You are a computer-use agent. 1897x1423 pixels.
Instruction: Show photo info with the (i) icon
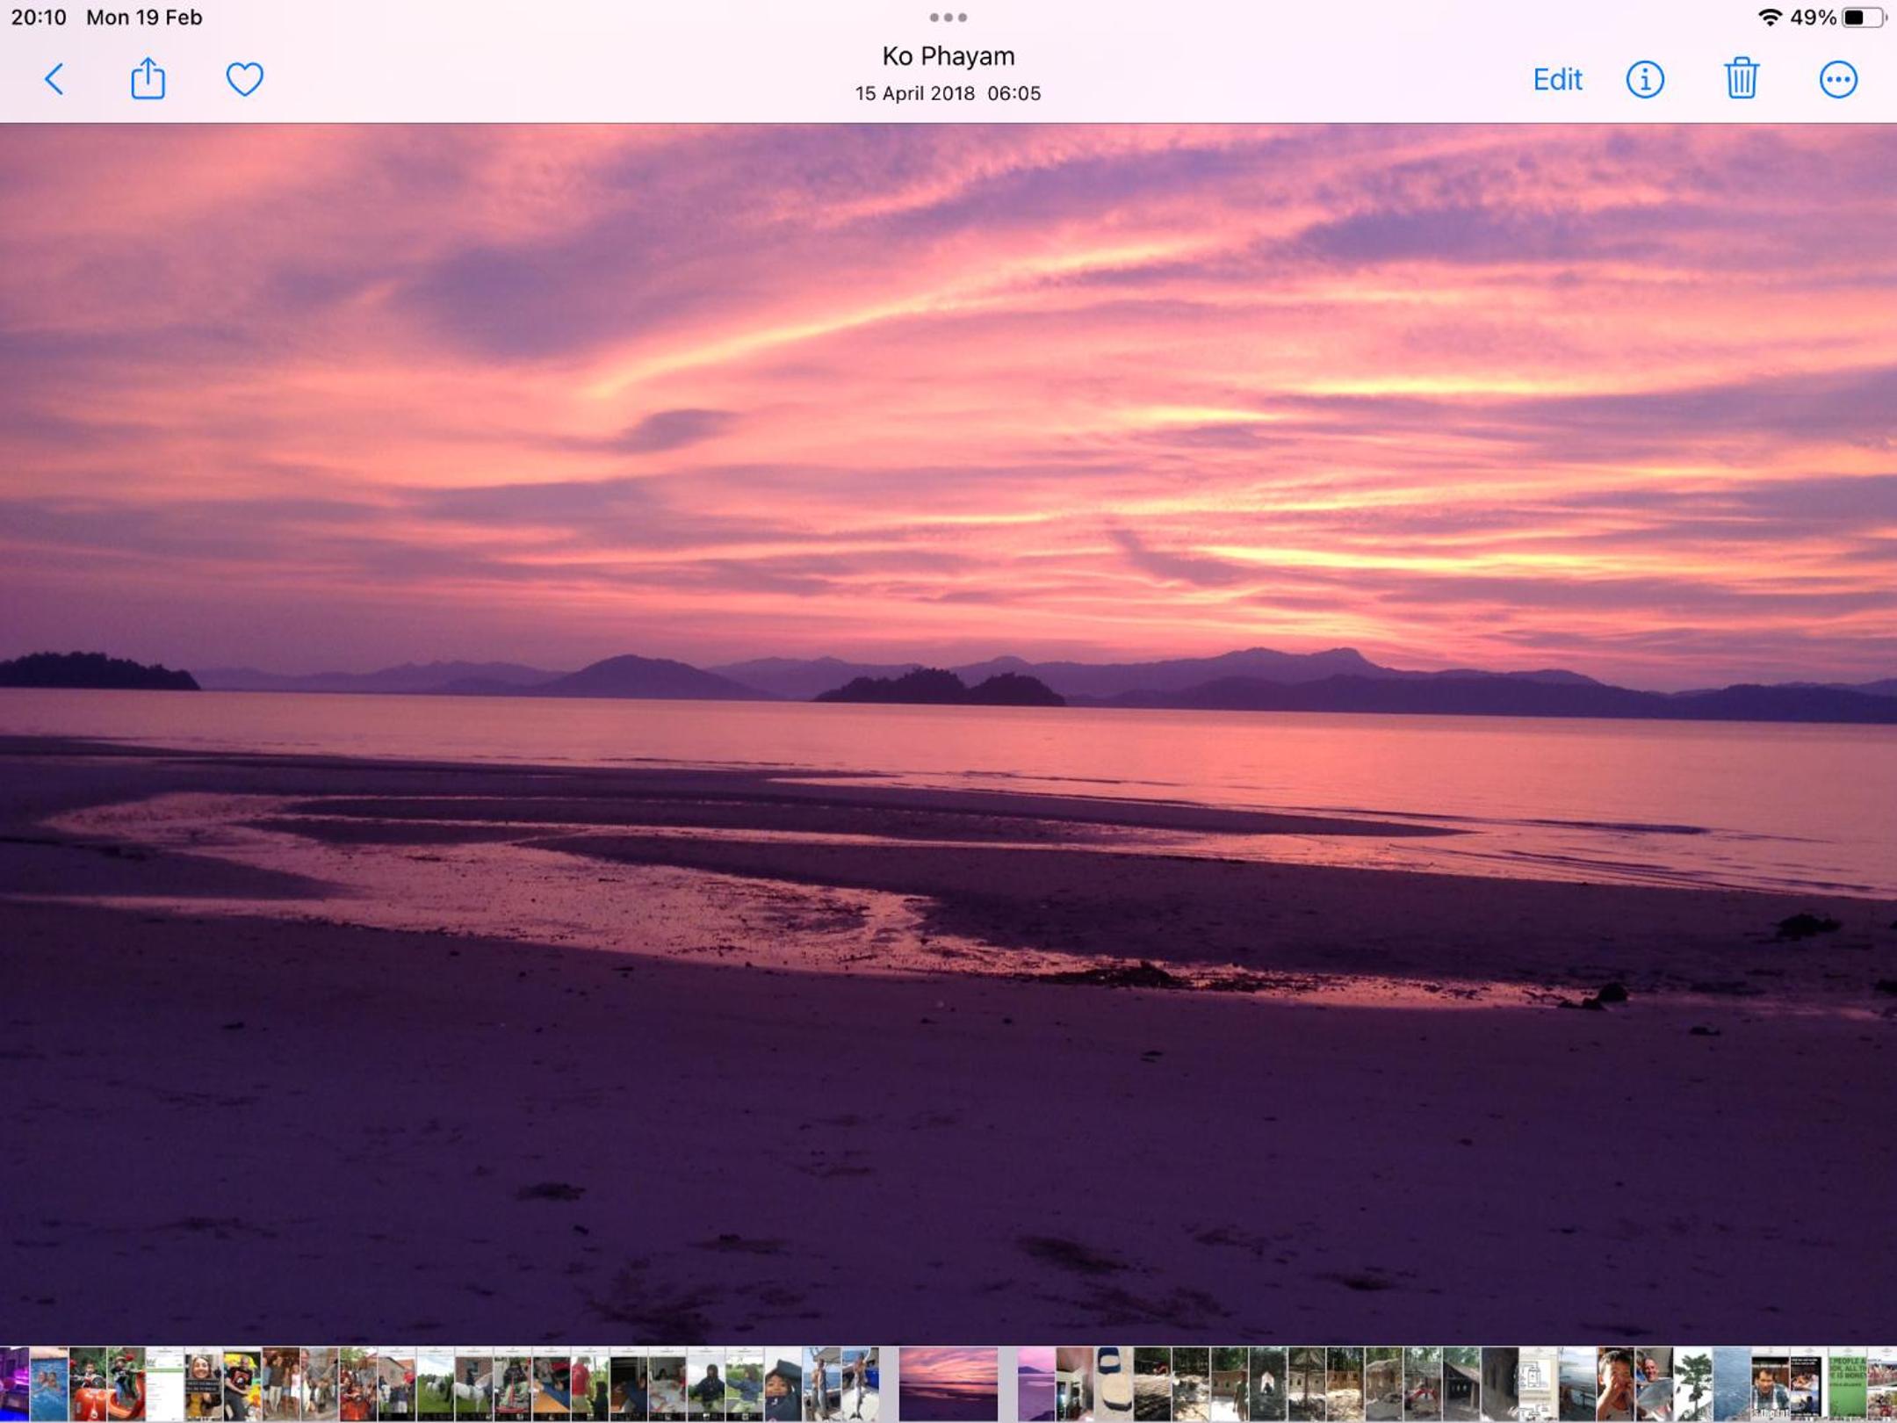point(1644,80)
